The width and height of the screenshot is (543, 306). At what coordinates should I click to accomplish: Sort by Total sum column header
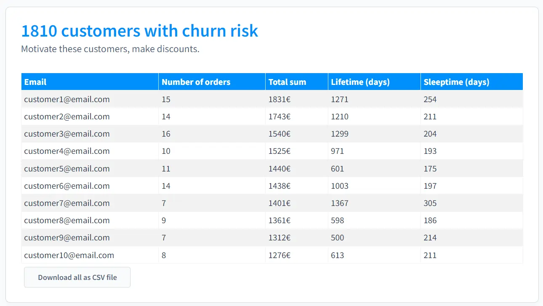[x=297, y=82]
